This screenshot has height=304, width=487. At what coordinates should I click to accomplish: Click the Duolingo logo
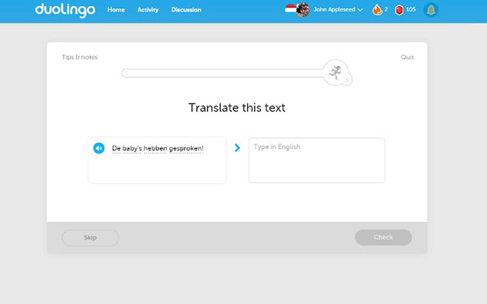pyautogui.click(x=64, y=10)
